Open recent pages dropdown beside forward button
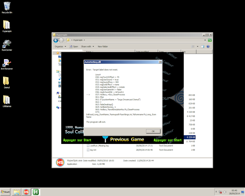This screenshot has height=196, width=245. [x=65, y=40]
